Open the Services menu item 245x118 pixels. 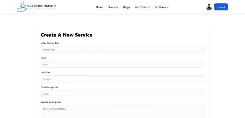click(113, 7)
